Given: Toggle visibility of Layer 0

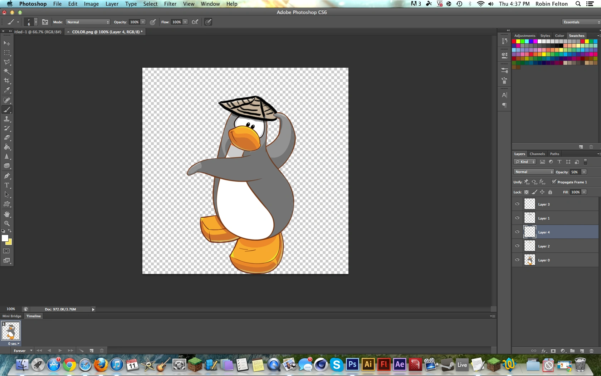Looking at the screenshot, I should coord(517,260).
